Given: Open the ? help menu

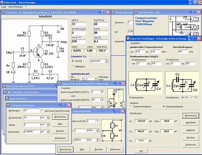Looking at the screenshot, I should pyautogui.click(x=26, y=7).
